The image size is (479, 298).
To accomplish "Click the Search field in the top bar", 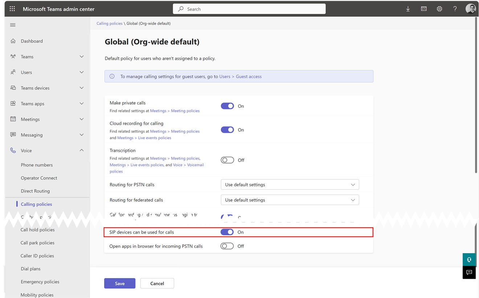I will click(249, 9).
